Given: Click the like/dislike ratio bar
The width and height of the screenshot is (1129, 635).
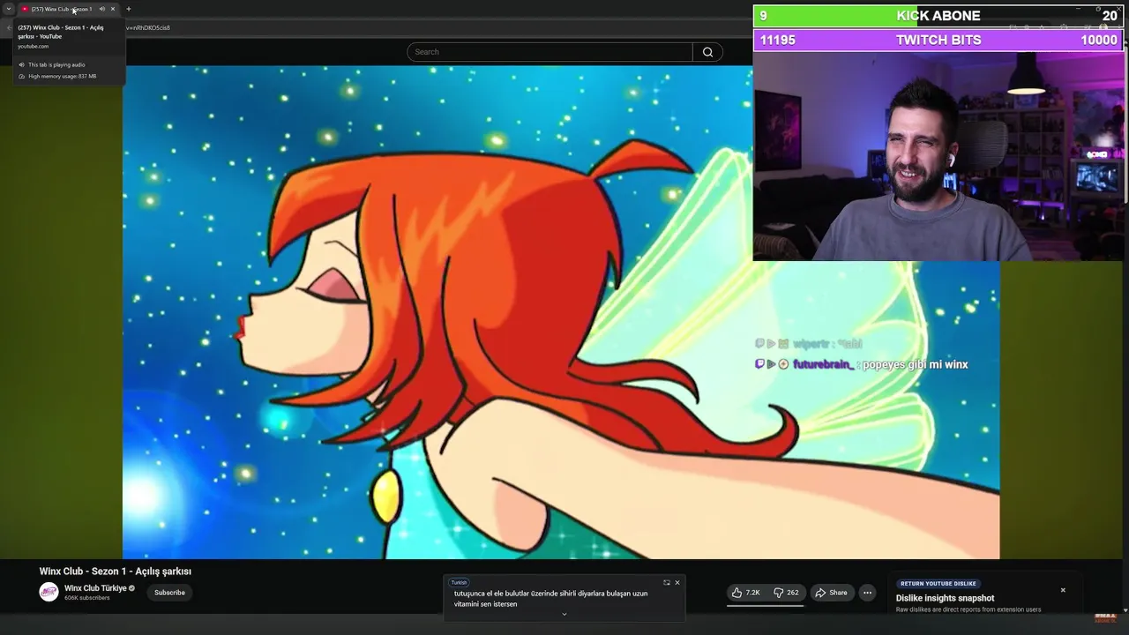Looking at the screenshot, I should [766, 605].
